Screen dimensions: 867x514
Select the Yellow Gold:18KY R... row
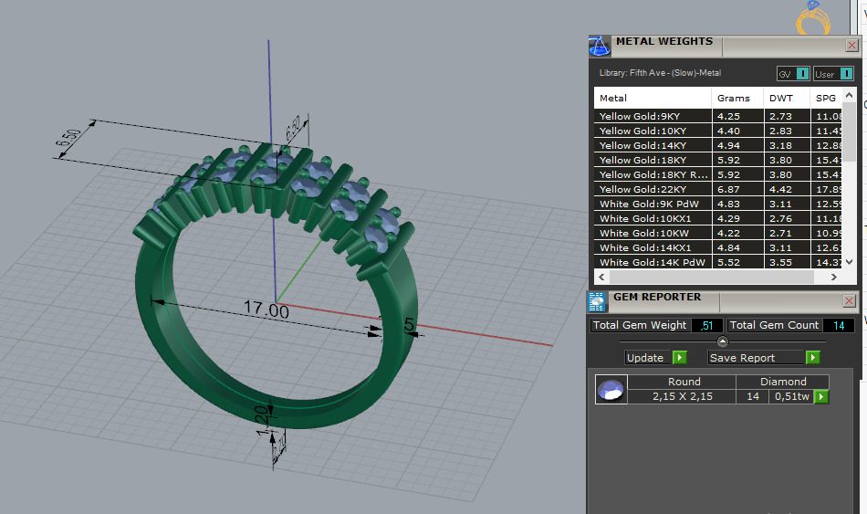717,174
